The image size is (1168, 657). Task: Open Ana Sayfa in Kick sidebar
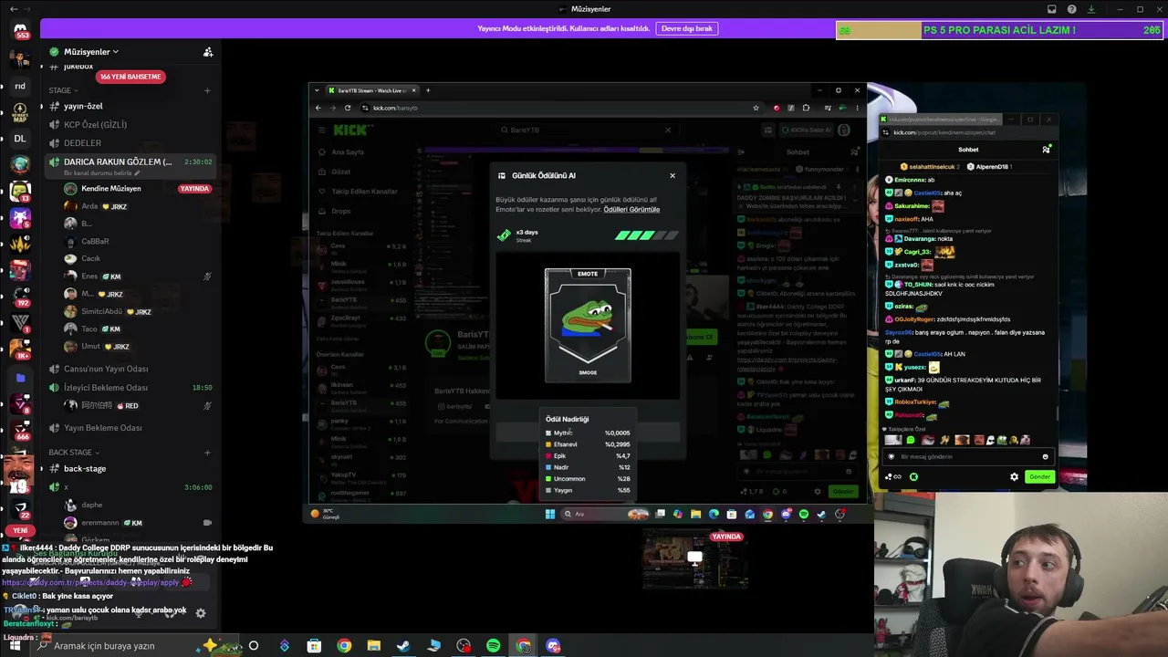pos(348,152)
